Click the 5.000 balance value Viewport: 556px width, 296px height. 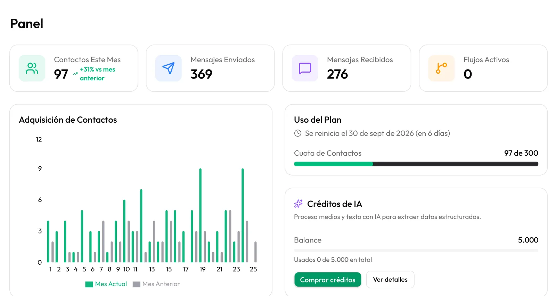point(528,240)
